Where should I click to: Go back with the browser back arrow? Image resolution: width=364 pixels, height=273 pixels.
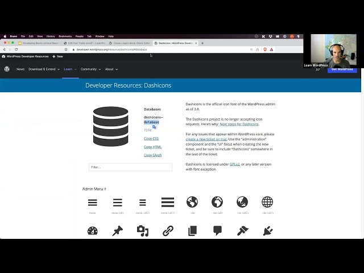[4, 49]
